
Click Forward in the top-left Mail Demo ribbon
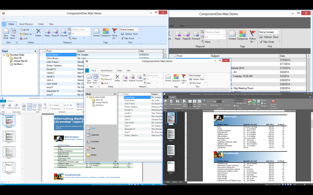coord(64,33)
